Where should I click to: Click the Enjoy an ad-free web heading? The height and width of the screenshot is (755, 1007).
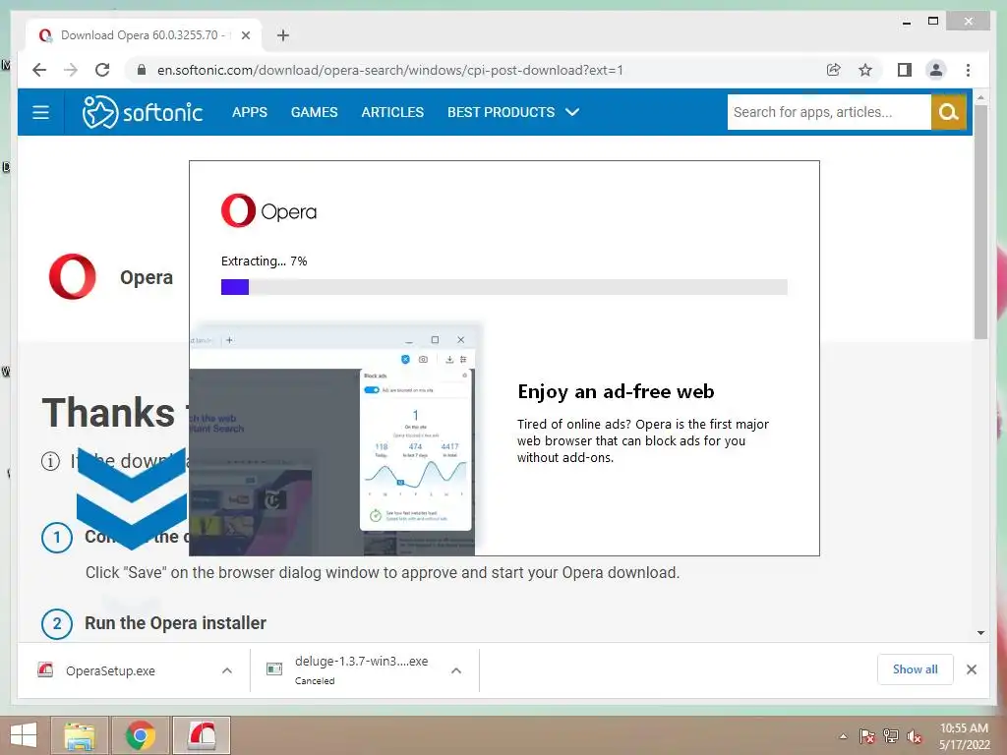click(616, 391)
